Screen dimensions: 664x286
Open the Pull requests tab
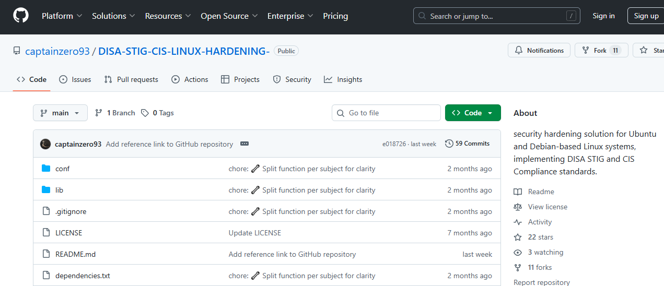131,79
